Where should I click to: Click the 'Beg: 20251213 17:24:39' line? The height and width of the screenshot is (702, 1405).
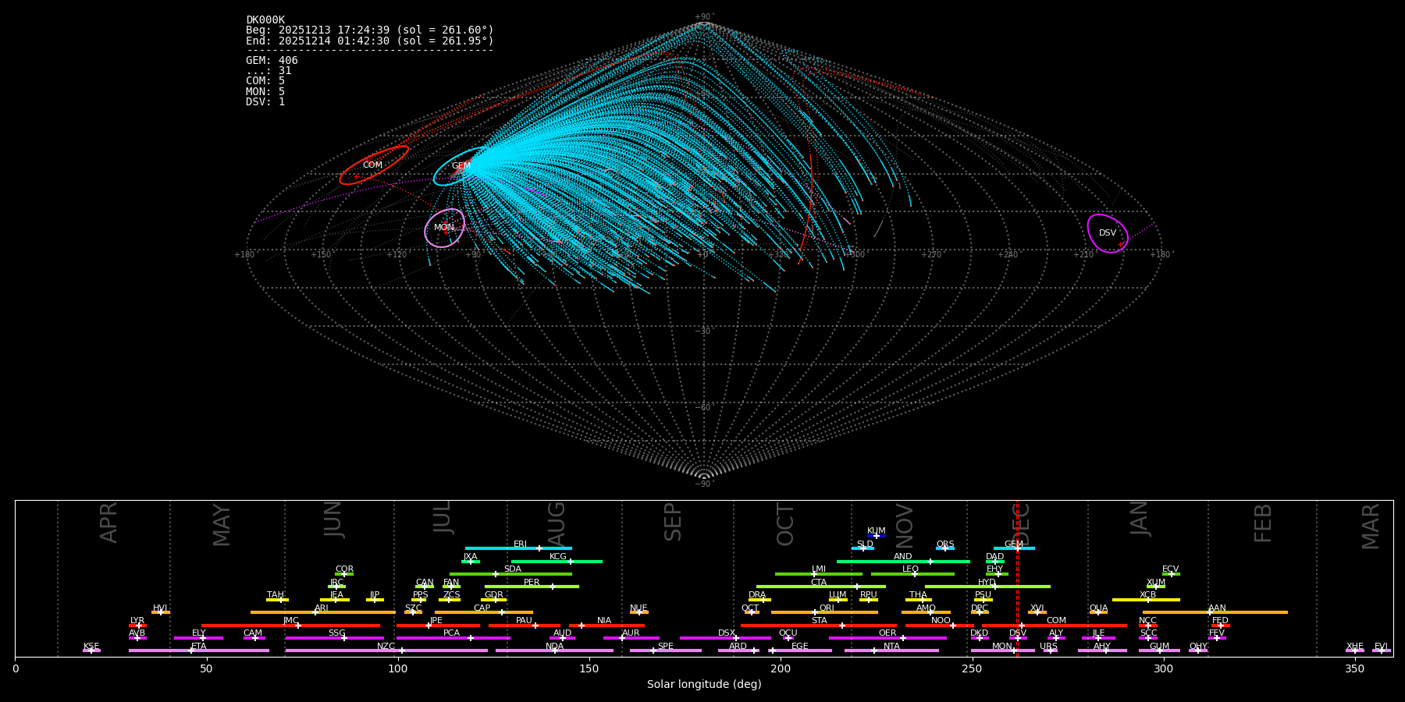click(370, 30)
